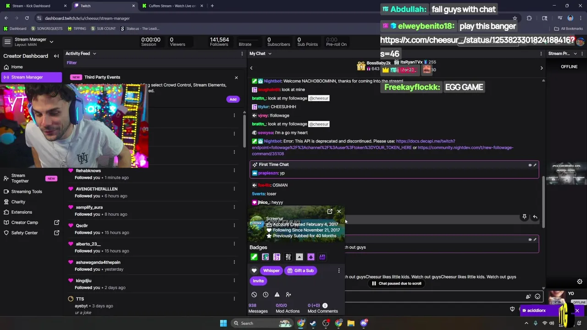Viewport: 587px width, 330px height.
Task: Reply to the highlighted chat message
Action: pos(535,217)
